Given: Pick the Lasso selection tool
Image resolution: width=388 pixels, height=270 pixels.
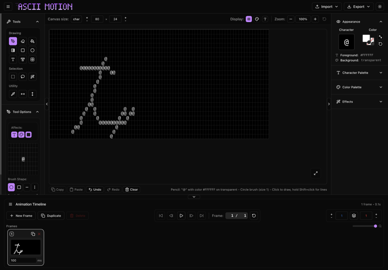Looking at the screenshot, I should pos(23,77).
